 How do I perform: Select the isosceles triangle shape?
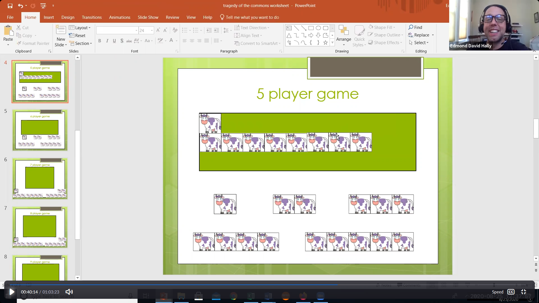point(289,35)
